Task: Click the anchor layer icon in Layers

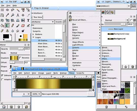Action: 126,67
